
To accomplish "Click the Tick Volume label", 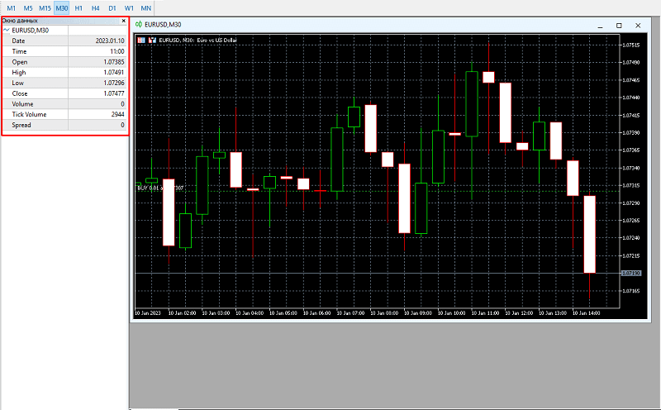I will click(29, 114).
